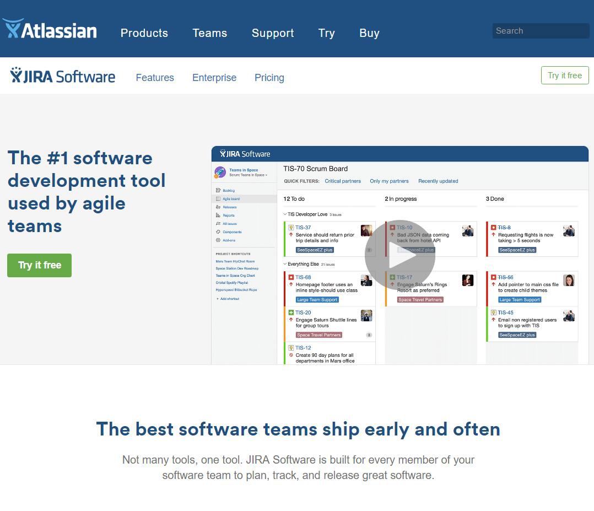Go to the Features tab
Viewport: 594px width, 511px height.
coord(155,78)
